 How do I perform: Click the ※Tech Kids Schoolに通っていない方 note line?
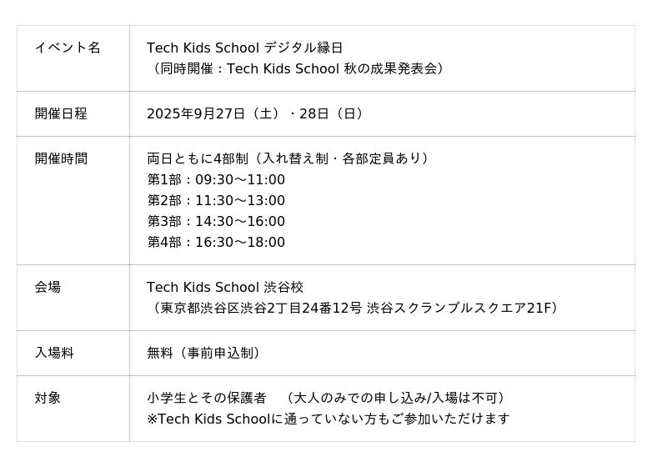328,419
